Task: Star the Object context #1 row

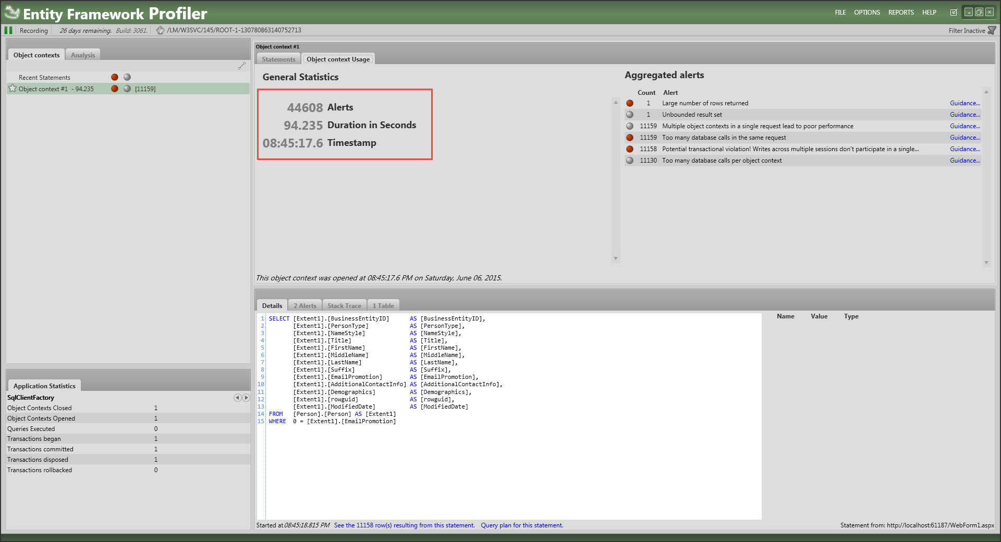Action: (x=13, y=89)
